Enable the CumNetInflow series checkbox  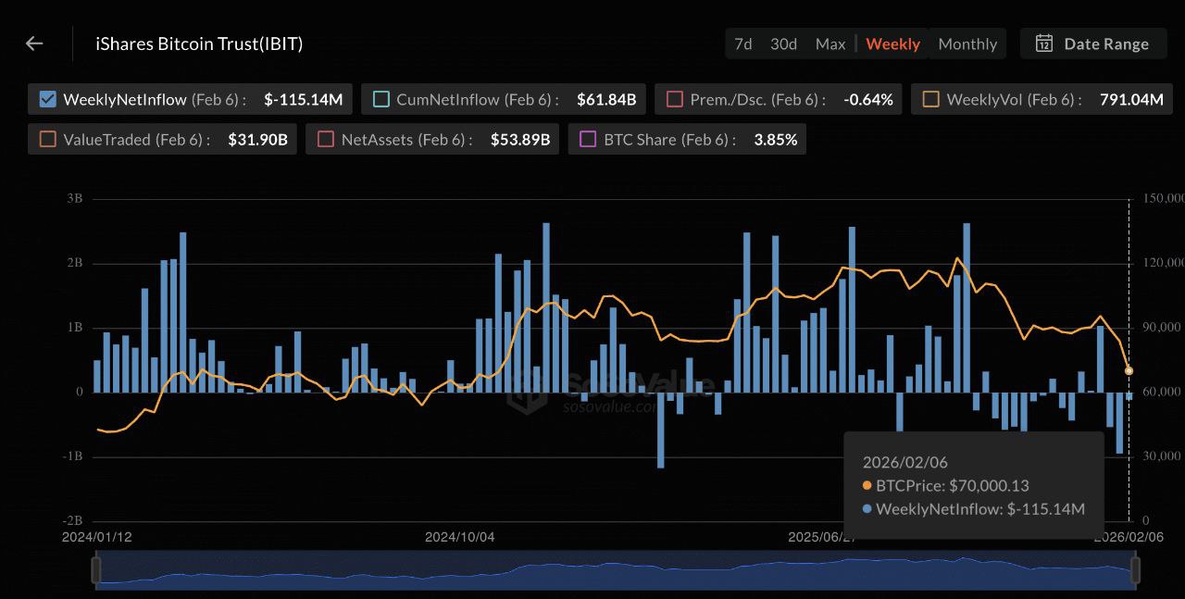point(380,99)
